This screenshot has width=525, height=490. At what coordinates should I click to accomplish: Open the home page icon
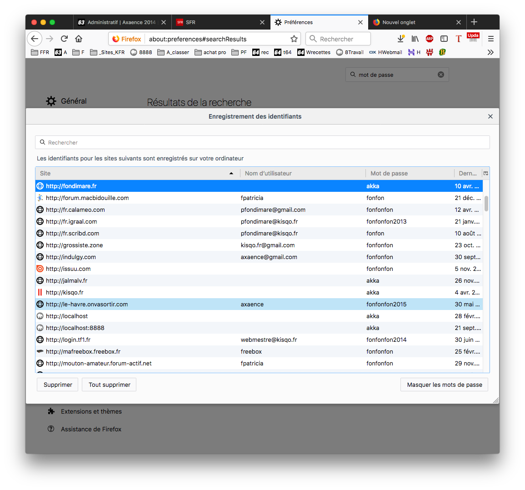click(x=79, y=39)
